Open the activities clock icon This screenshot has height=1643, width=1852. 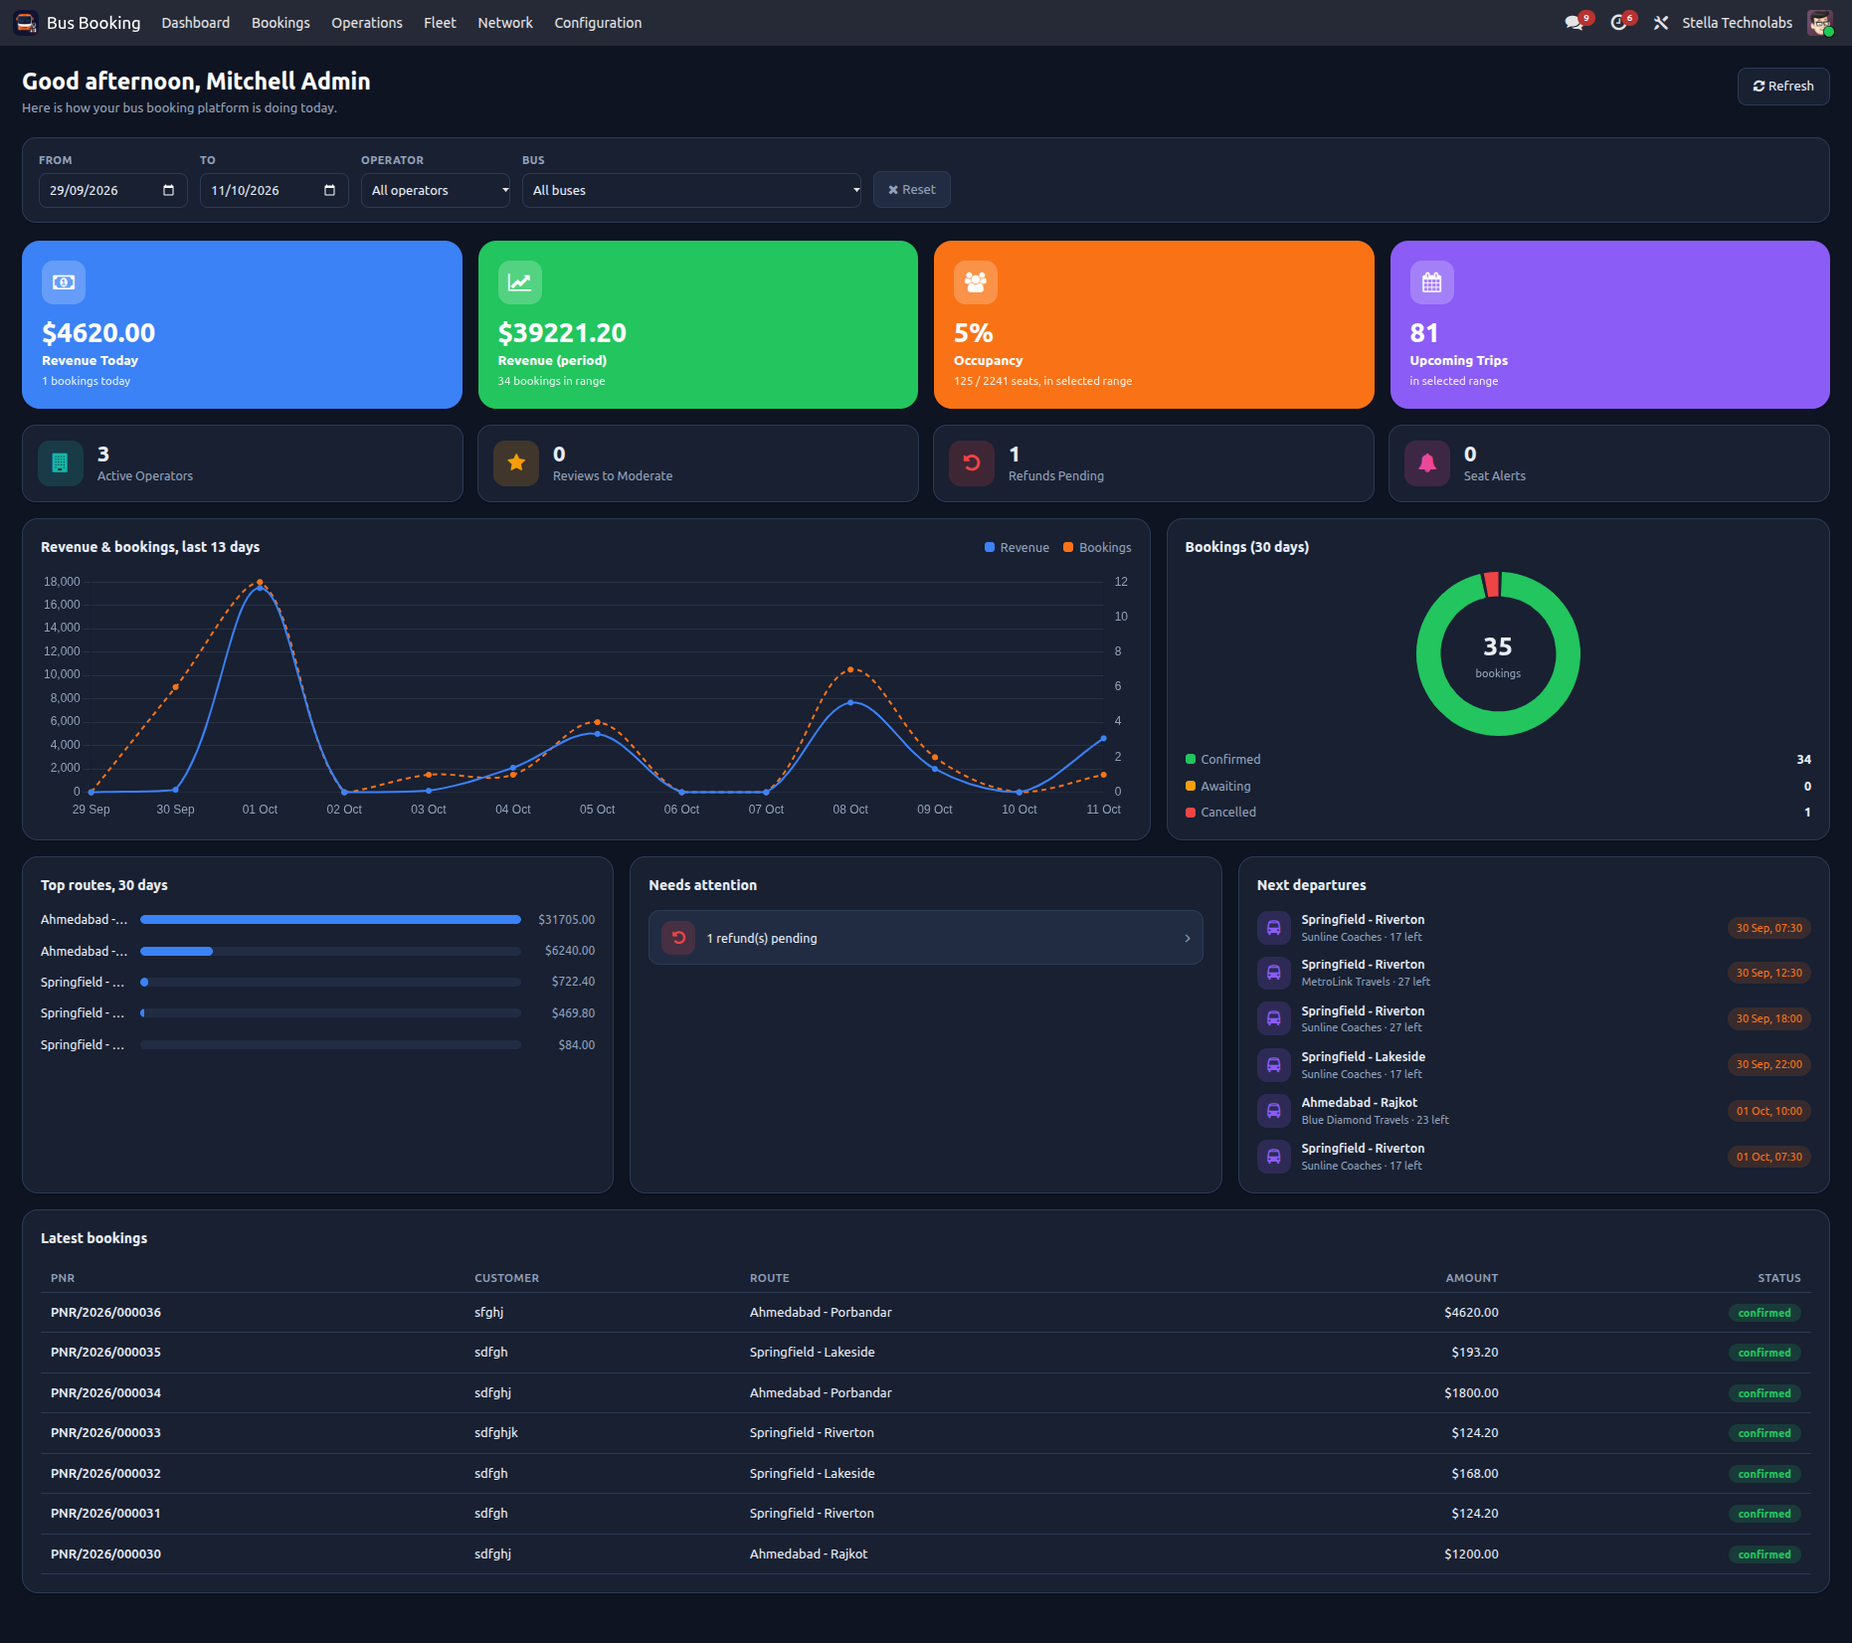click(x=1621, y=22)
